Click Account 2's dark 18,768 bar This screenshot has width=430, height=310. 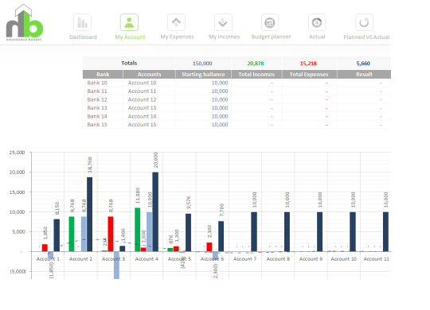coord(90,214)
